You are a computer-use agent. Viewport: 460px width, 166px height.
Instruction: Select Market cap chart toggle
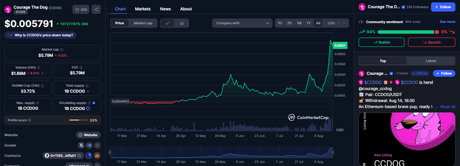coord(143,23)
